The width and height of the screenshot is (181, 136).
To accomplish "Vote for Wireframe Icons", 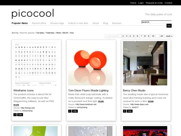I will (20, 114).
